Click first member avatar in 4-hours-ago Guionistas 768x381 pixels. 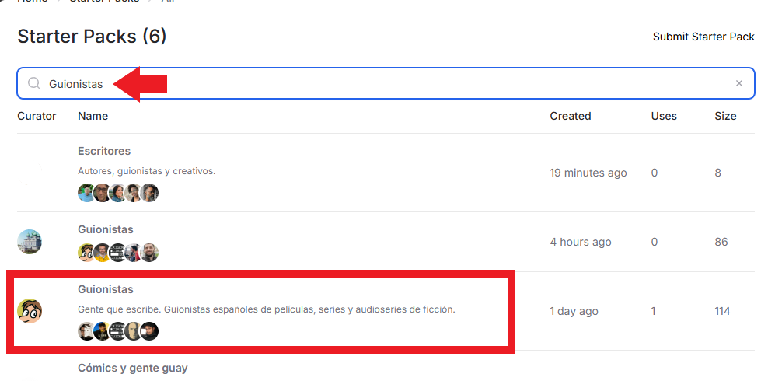pyautogui.click(x=86, y=253)
